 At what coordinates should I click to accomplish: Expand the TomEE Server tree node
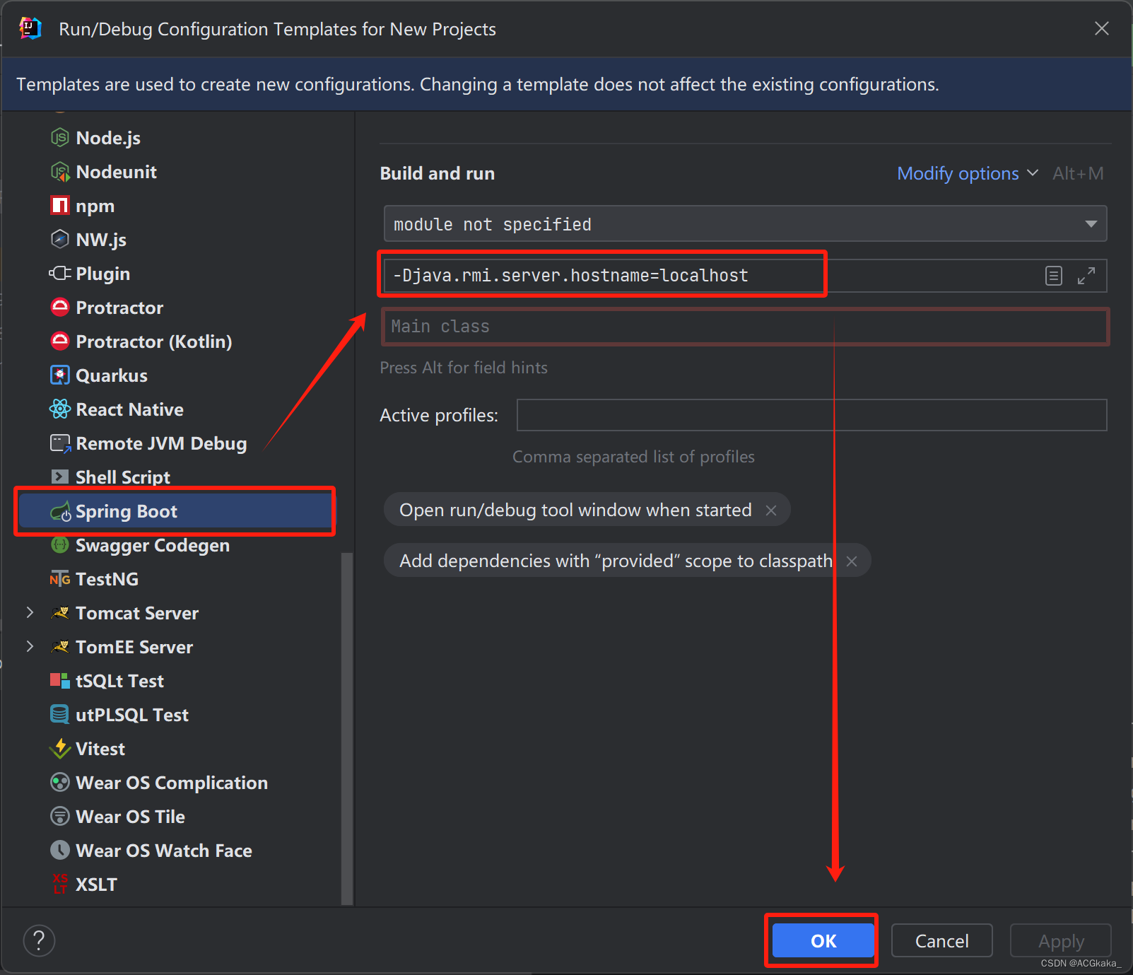(x=30, y=647)
